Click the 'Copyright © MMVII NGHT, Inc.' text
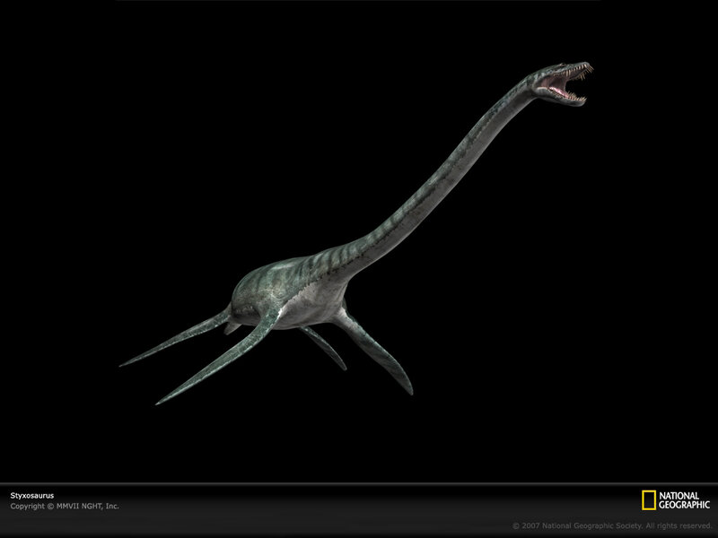The image size is (718, 538). (x=65, y=506)
